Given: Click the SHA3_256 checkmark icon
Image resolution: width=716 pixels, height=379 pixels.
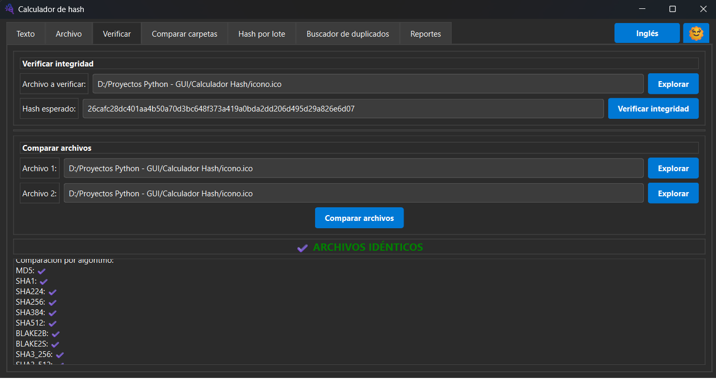Looking at the screenshot, I should pyautogui.click(x=60, y=355).
